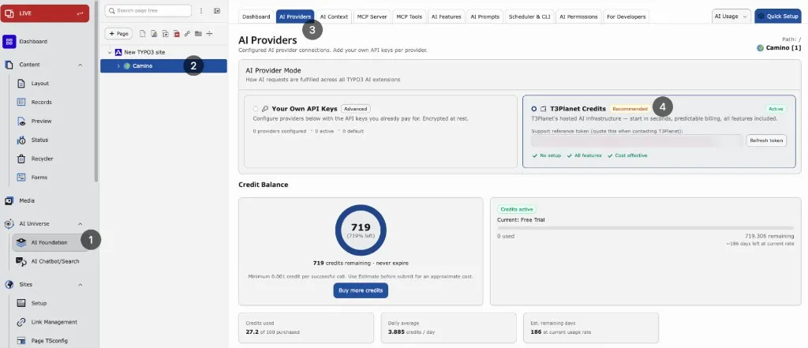Click the menu separator (divider) icon
808x348 pixels.
point(209,33)
